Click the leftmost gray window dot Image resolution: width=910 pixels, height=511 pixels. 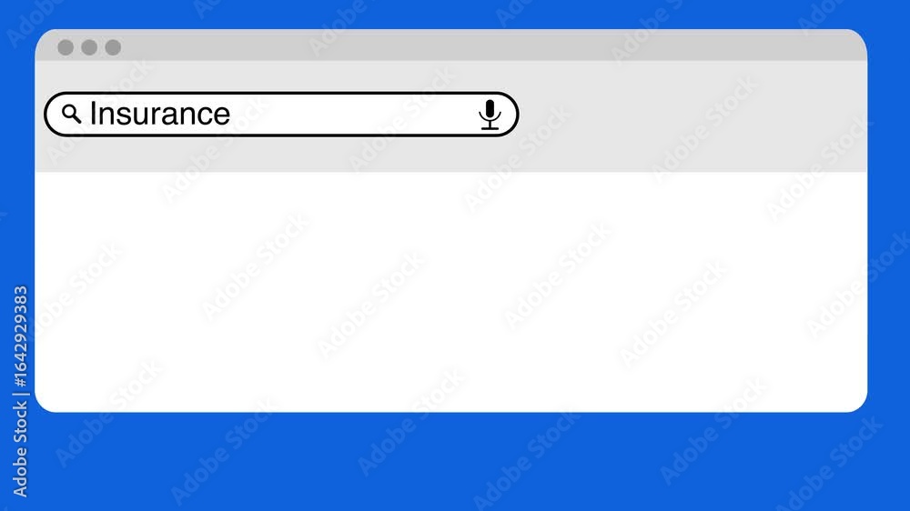click(66, 47)
